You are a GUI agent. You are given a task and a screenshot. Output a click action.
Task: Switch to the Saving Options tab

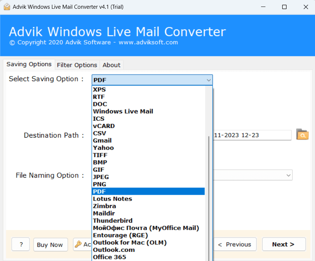click(x=29, y=64)
